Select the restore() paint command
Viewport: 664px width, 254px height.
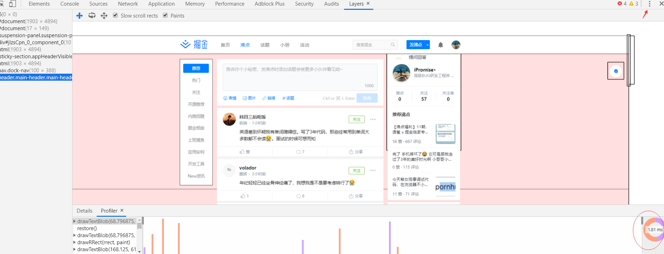(x=87, y=228)
